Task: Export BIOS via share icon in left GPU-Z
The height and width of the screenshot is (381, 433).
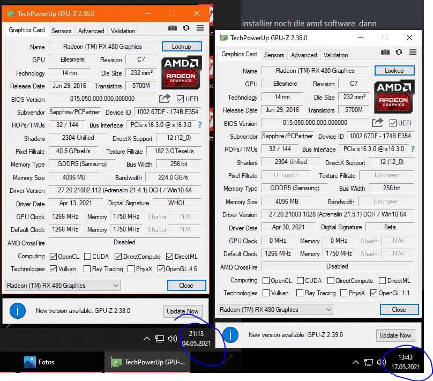Action: [x=165, y=99]
